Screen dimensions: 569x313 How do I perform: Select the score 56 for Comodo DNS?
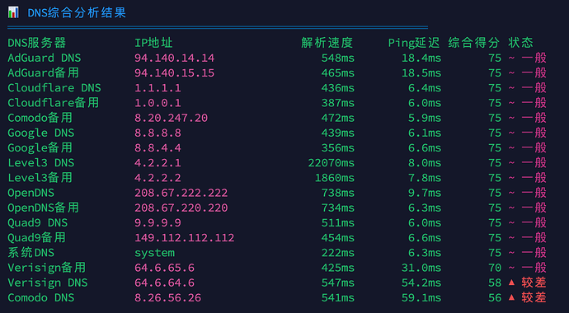pos(495,298)
